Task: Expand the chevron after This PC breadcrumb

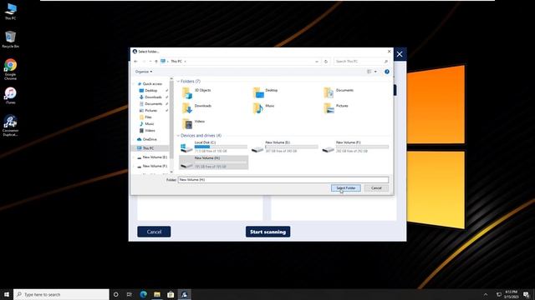Action: tap(186, 61)
